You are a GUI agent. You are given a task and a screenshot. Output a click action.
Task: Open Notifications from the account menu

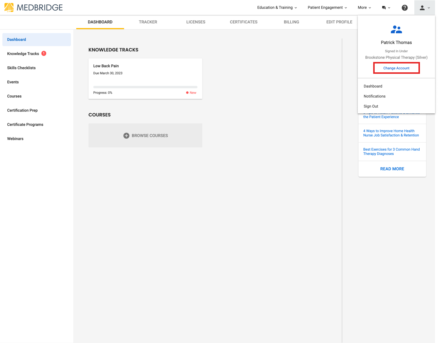374,96
